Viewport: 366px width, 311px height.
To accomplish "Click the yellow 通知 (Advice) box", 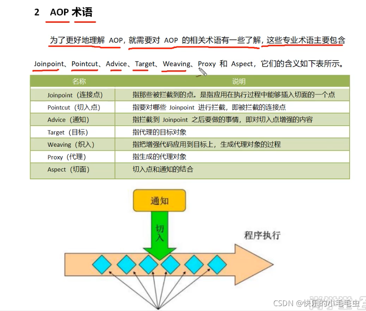I will coord(159,200).
